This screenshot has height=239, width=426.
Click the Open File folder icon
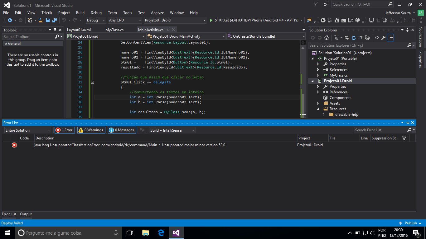(x=41, y=20)
